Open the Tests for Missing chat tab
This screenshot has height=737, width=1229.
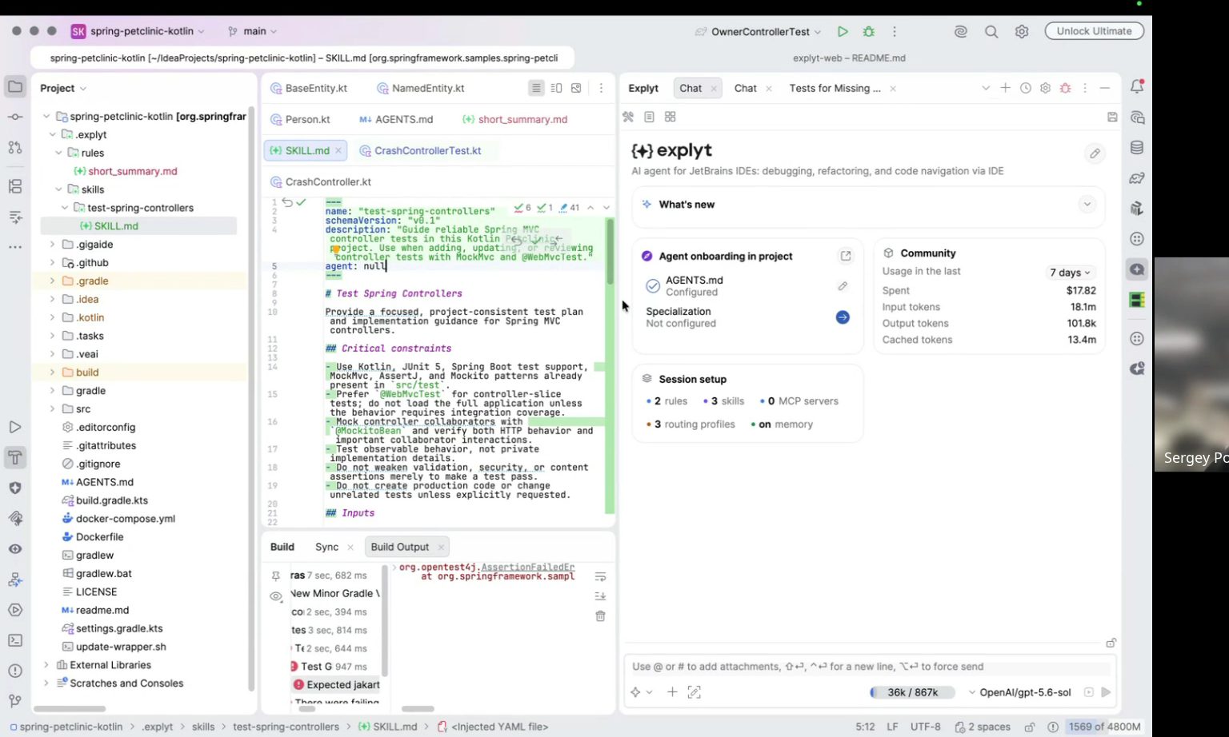click(x=835, y=88)
